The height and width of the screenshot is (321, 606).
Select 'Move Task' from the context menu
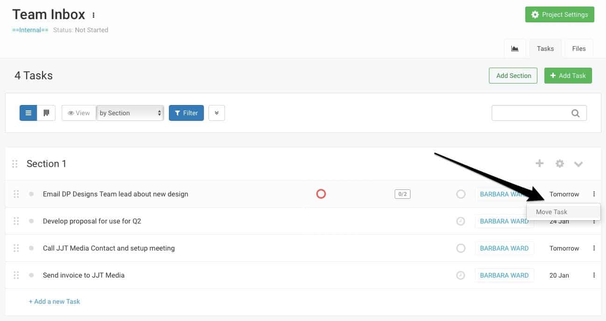click(x=552, y=211)
